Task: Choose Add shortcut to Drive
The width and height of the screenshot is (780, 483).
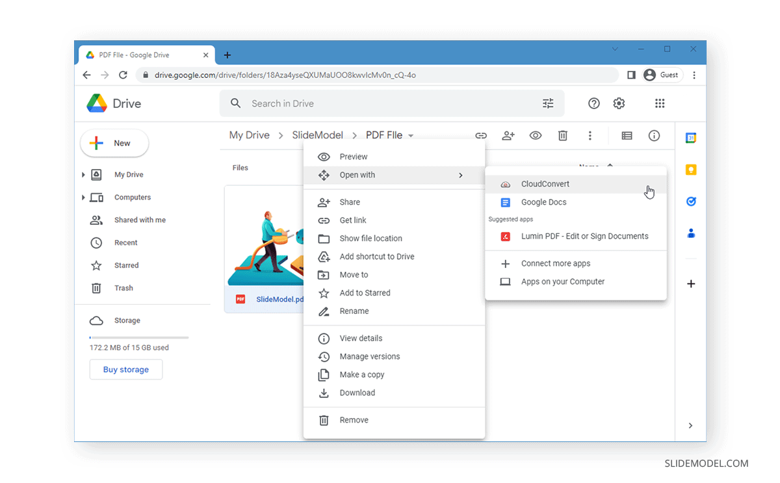Action: tap(394, 257)
